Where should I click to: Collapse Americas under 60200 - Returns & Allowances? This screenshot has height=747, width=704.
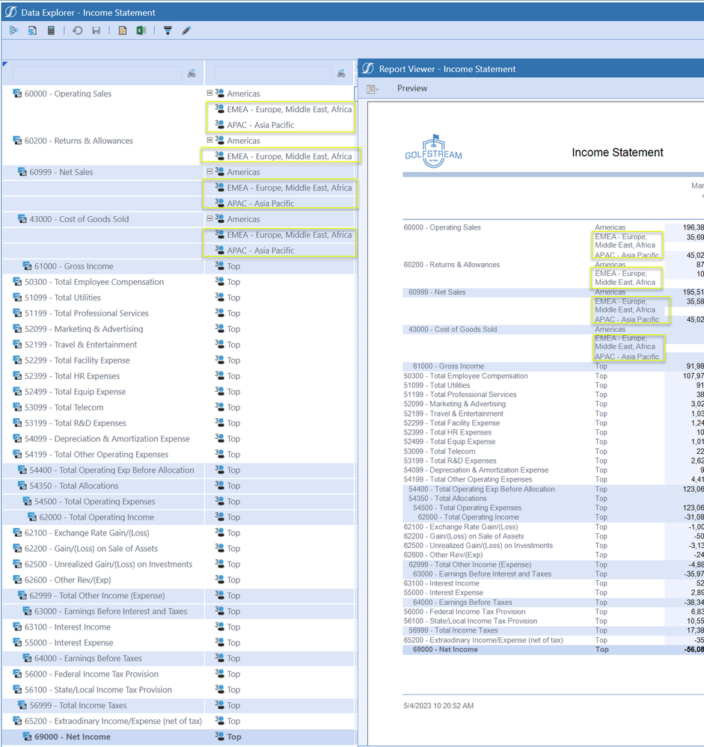(210, 141)
